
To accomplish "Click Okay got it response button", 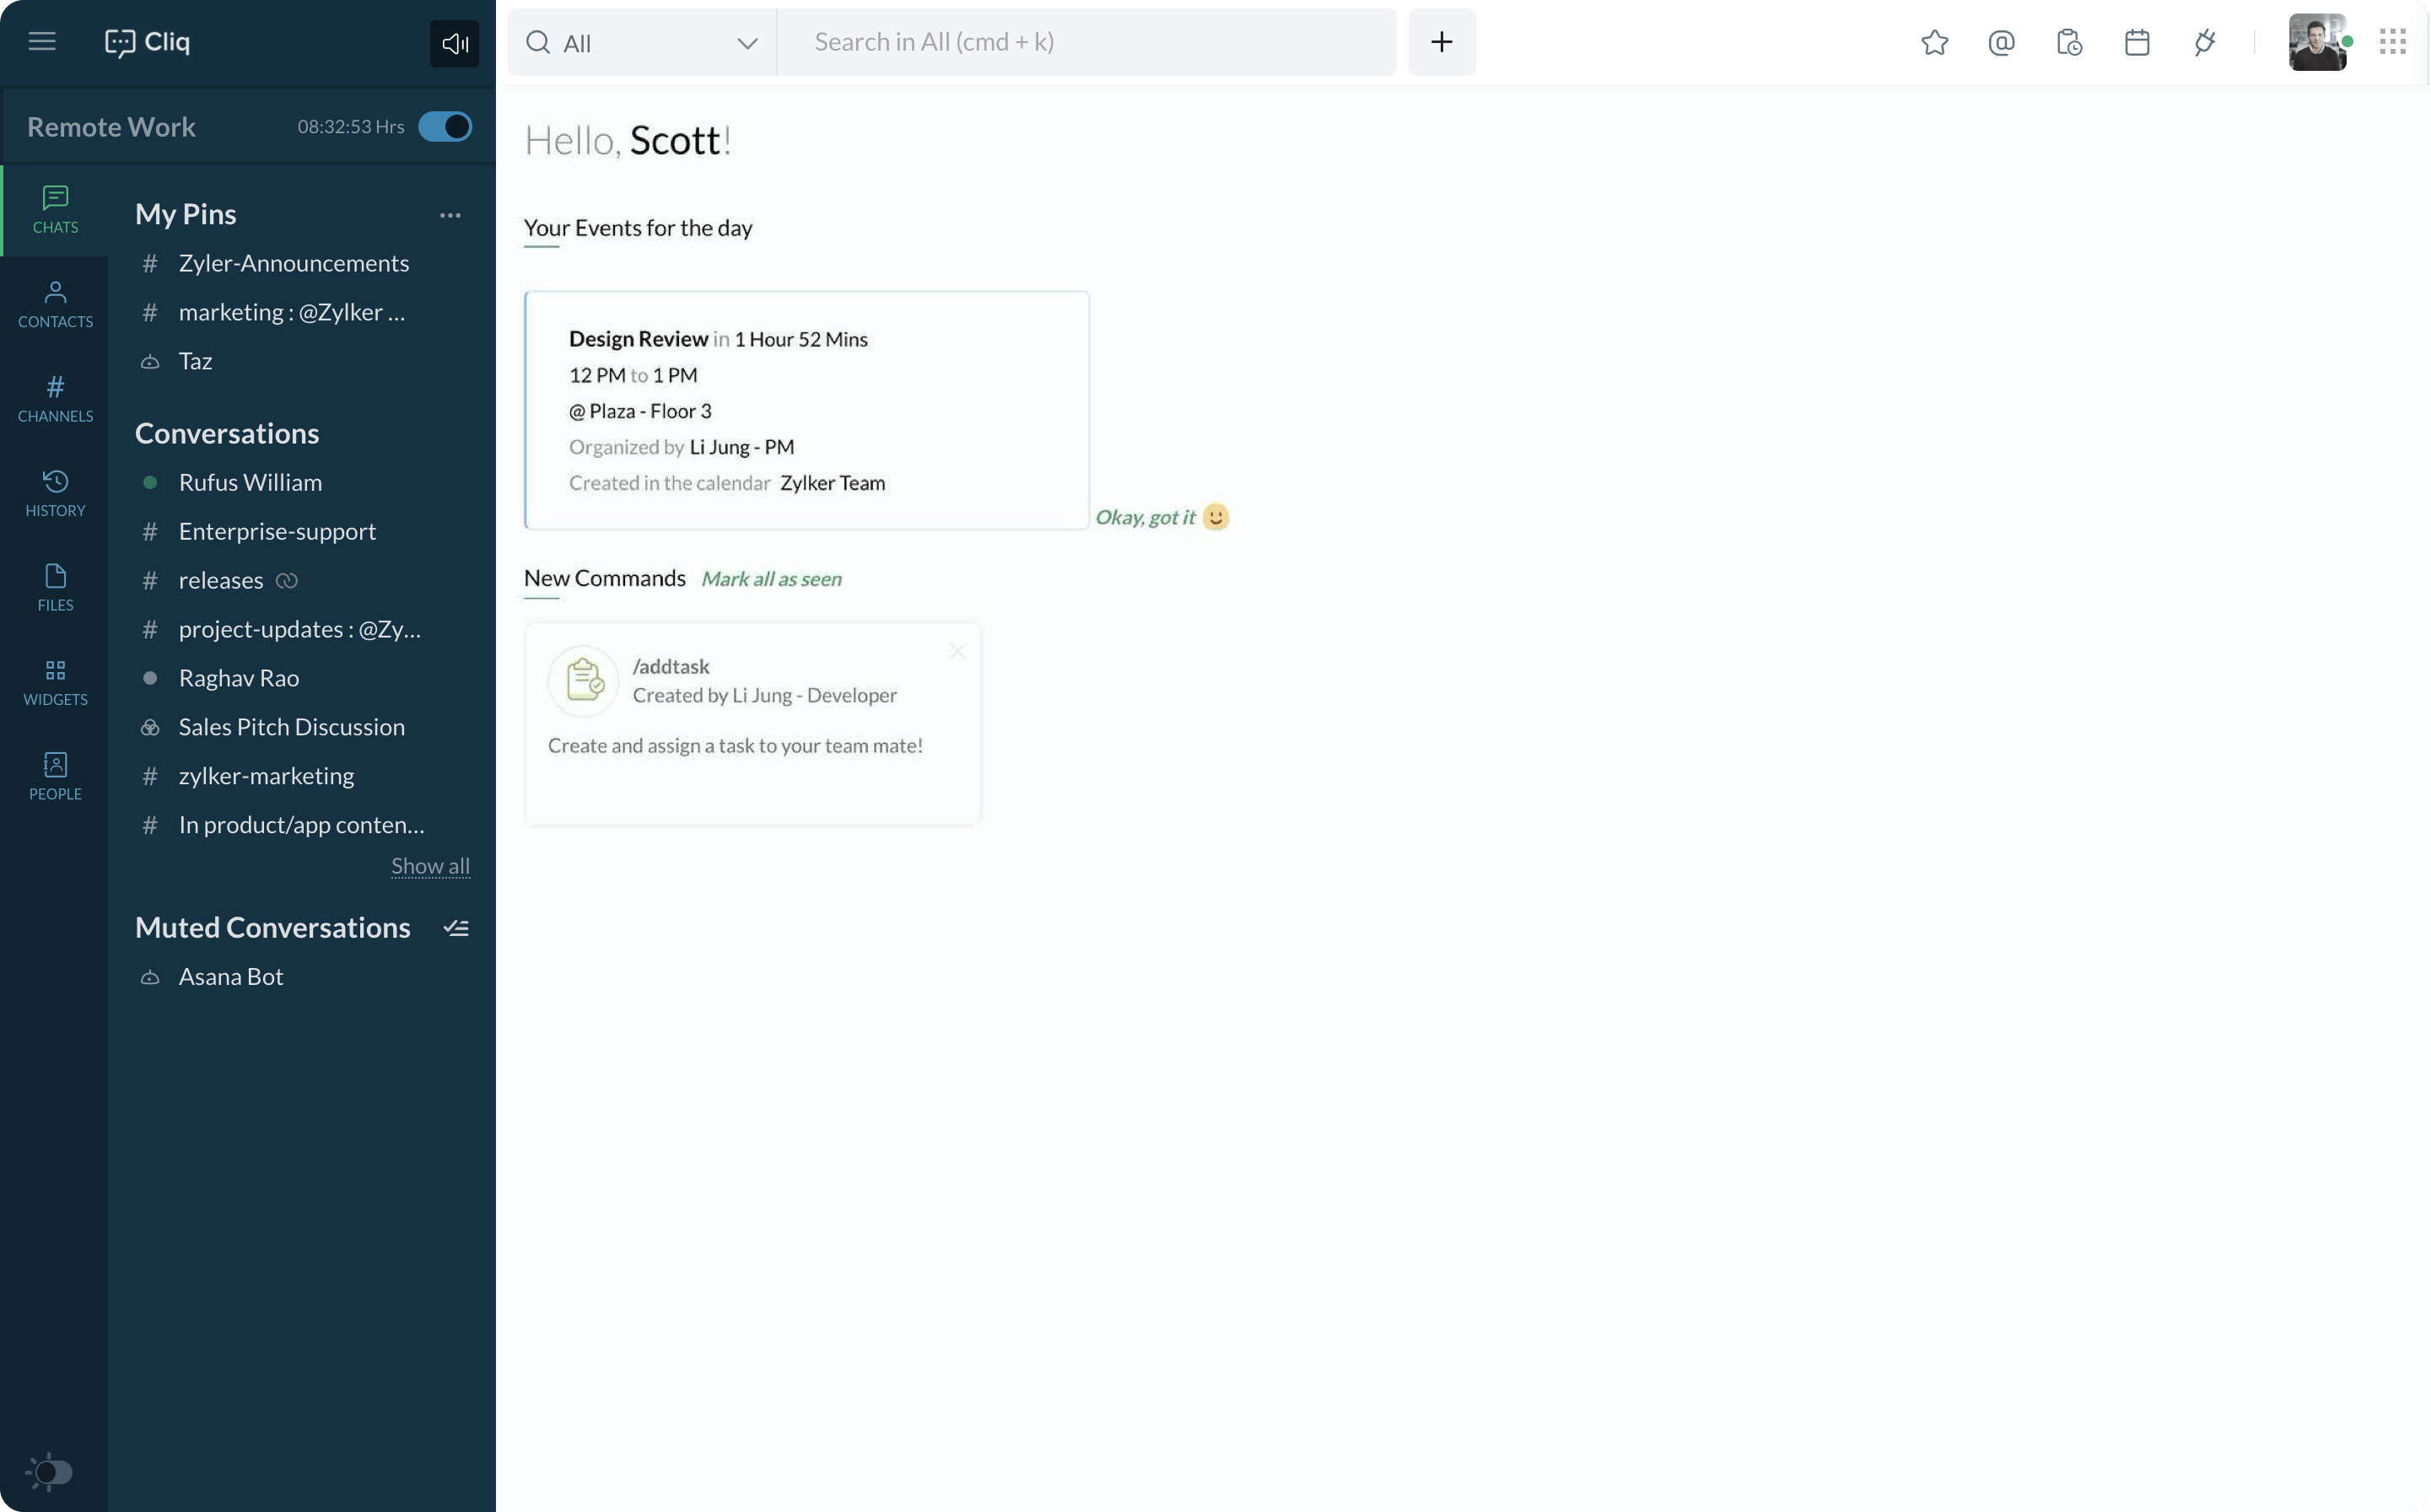I will click(1159, 515).
